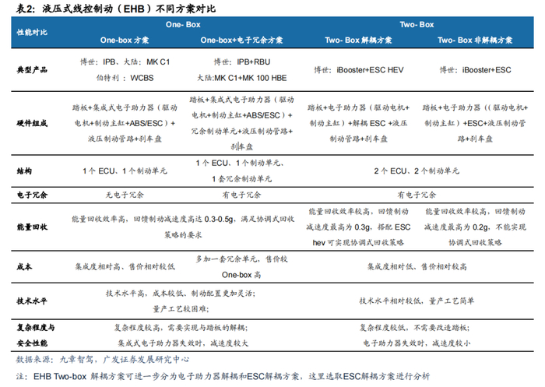Select the 'Two- Box 解耦方案' column header

pyautogui.click(x=358, y=40)
